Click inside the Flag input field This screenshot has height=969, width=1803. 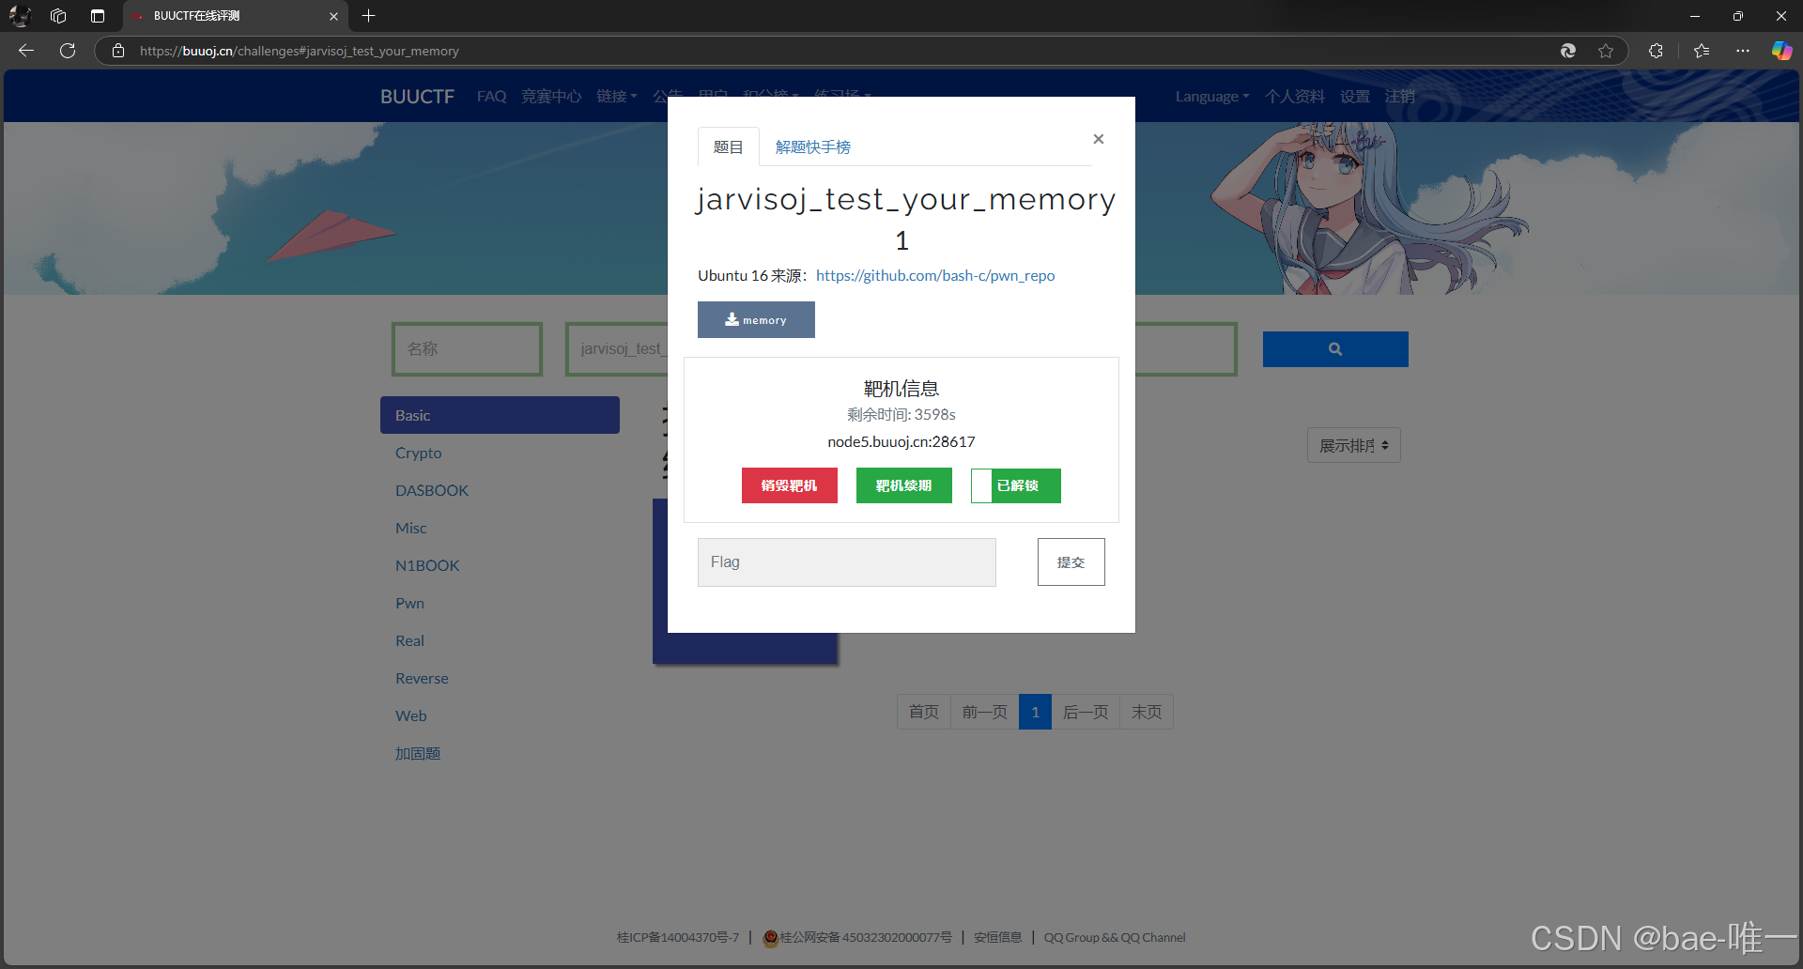844,561
